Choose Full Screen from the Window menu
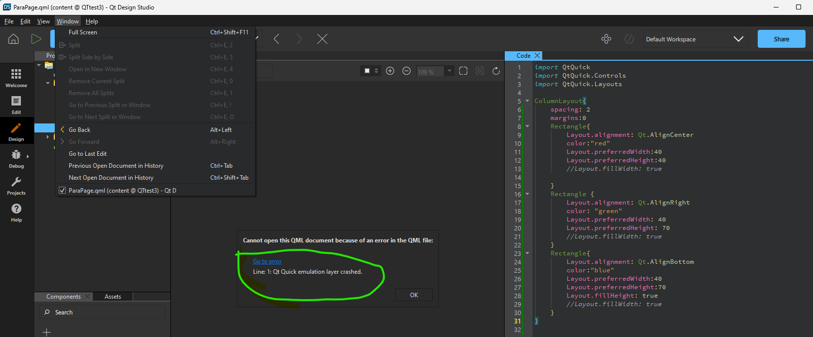Screen dimensions: 813x337 tap(155, 32)
